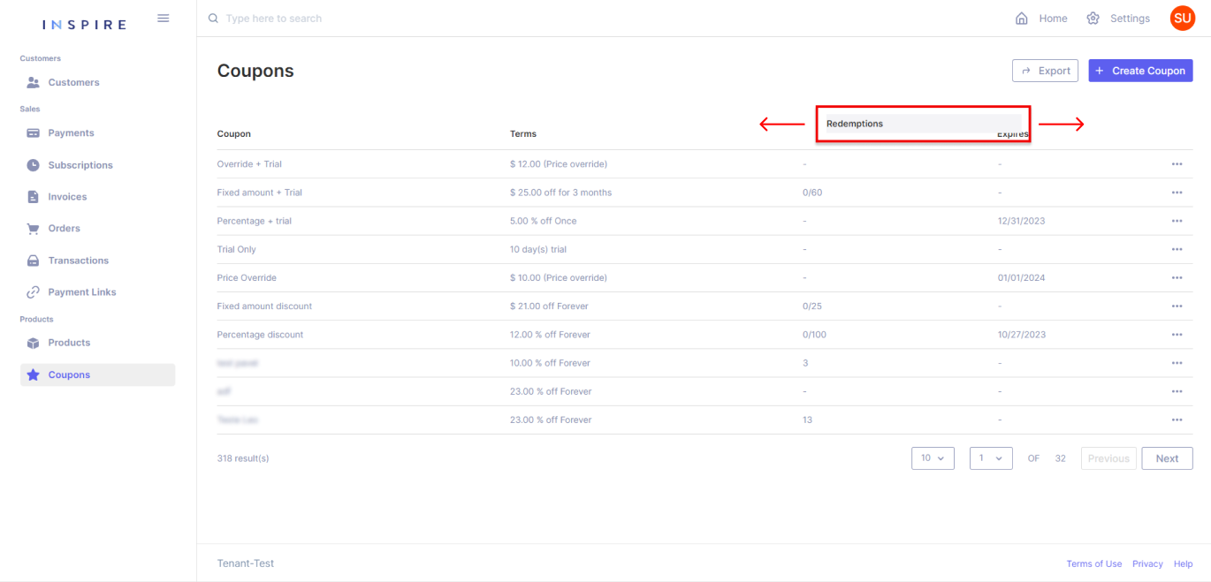Click the 10 day(s) trial term
Viewport: 1211px width, 582px height.
coord(538,249)
